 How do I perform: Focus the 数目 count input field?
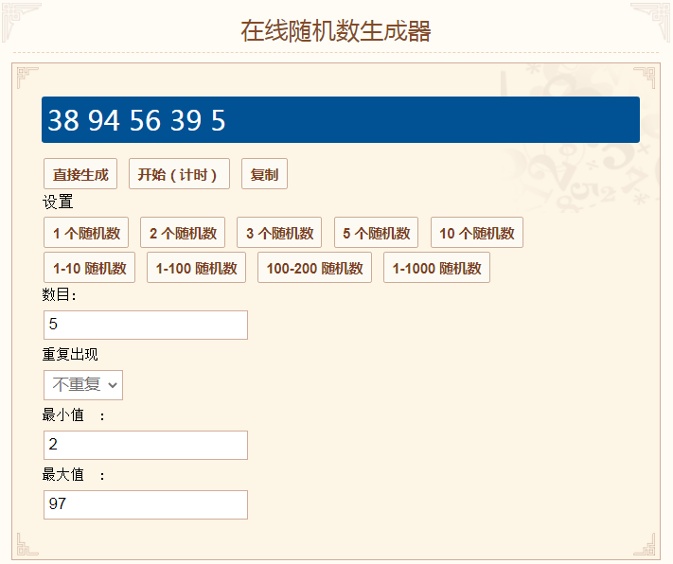(146, 325)
